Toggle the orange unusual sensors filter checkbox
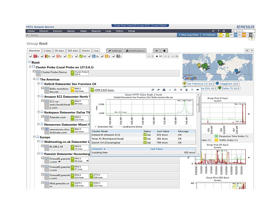280x210 pixels. click(102, 56)
